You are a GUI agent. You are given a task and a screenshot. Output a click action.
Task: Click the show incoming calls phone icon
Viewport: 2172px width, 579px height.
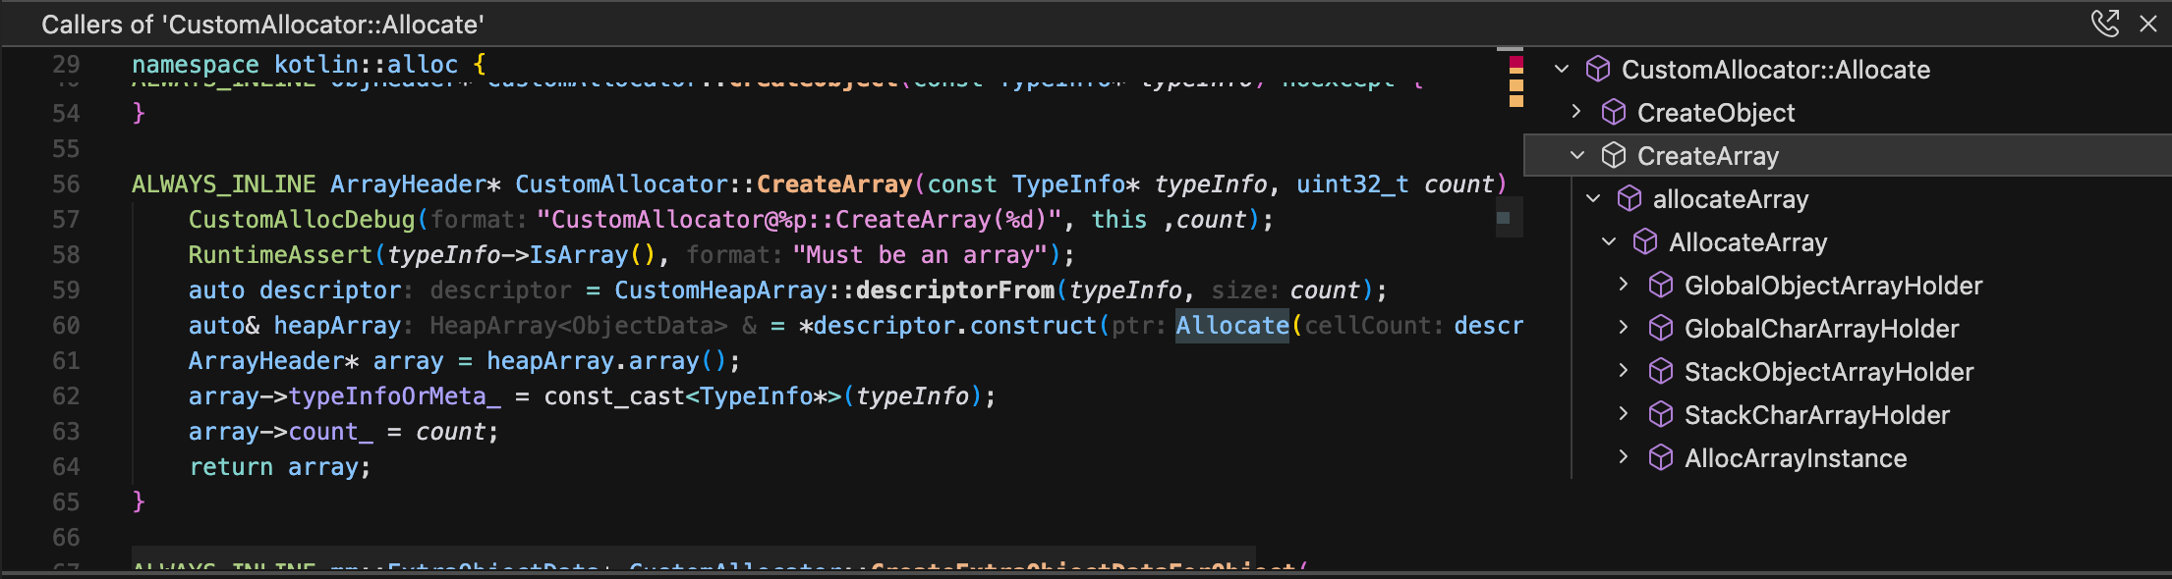point(2104,23)
